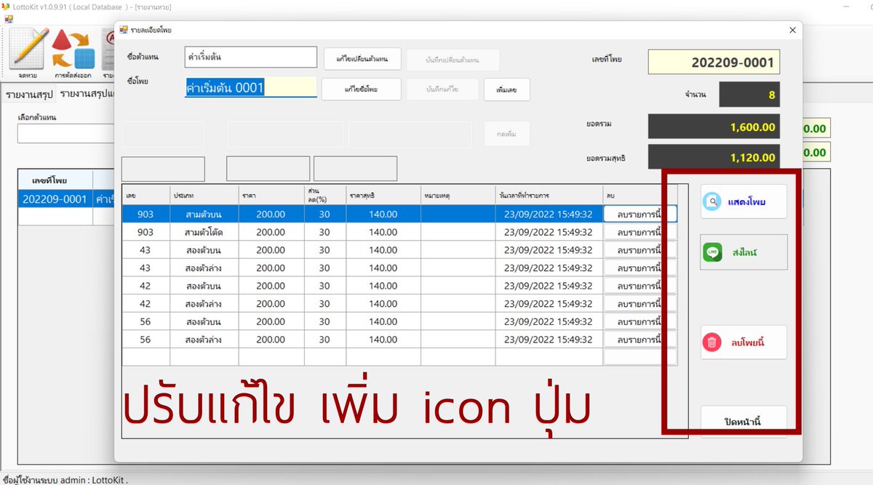Click เพิ่มเลข button

[x=507, y=89]
